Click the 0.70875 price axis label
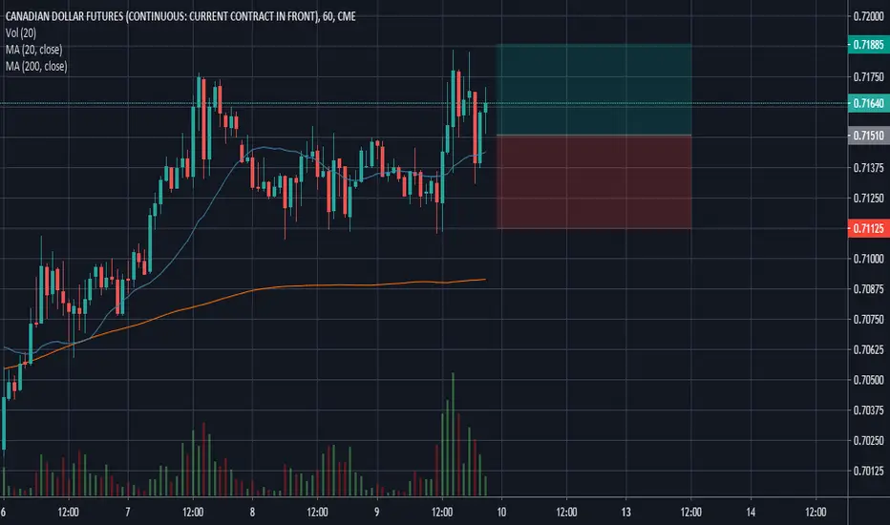The height and width of the screenshot is (525, 890). 868,289
